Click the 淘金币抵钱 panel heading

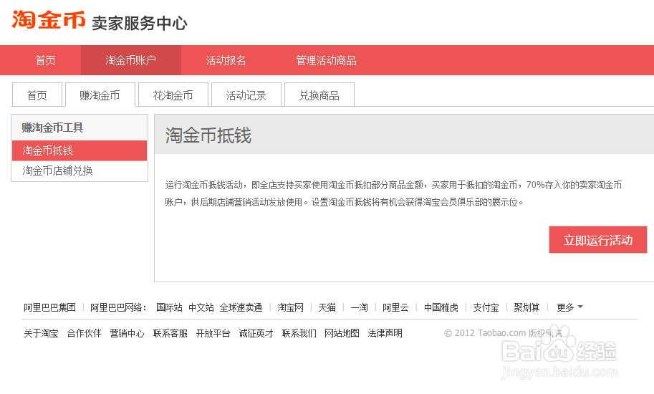coord(208,135)
